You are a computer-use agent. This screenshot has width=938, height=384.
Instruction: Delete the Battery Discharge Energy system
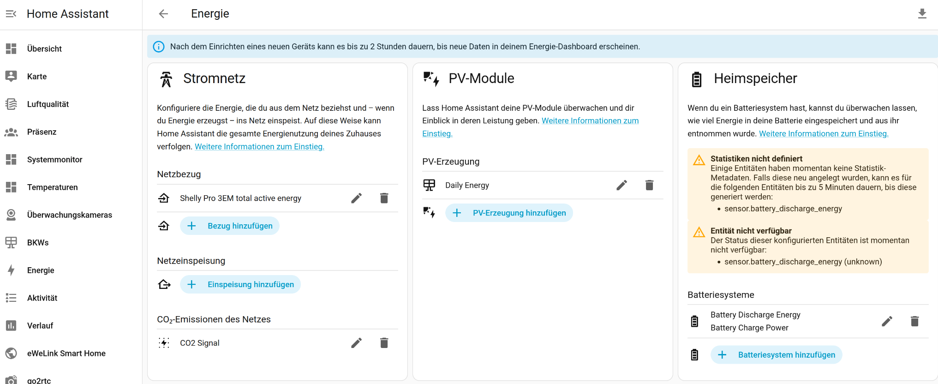pos(914,321)
